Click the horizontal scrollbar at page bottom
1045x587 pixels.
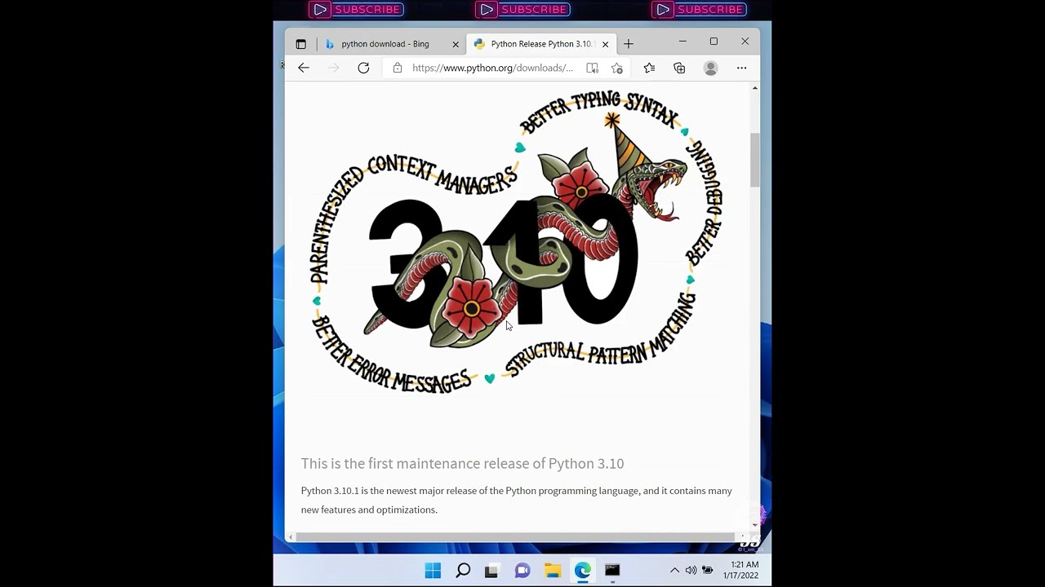point(516,536)
